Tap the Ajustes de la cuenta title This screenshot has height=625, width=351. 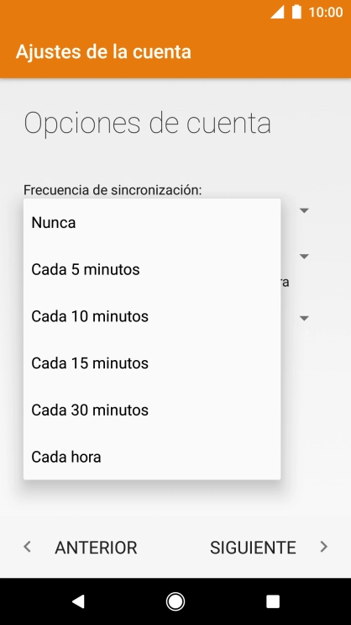click(x=103, y=52)
